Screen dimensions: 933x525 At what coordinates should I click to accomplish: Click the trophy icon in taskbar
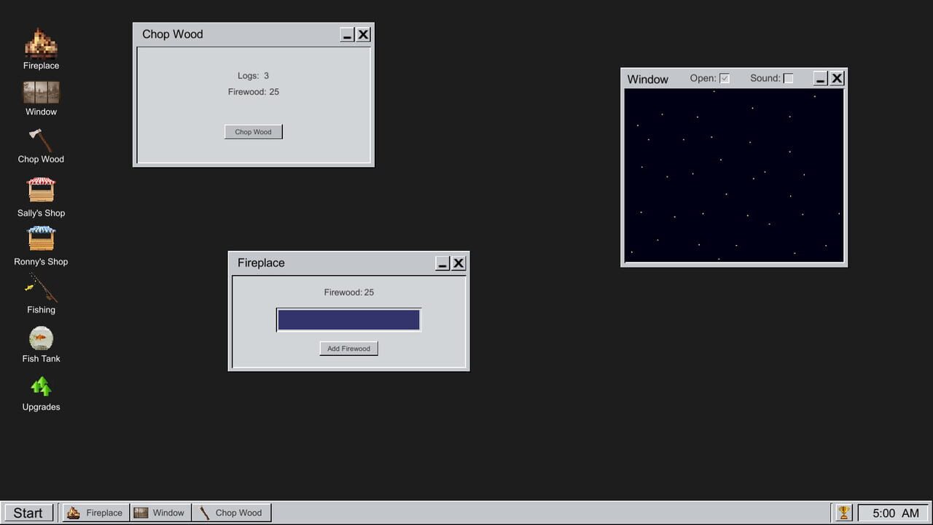[843, 513]
